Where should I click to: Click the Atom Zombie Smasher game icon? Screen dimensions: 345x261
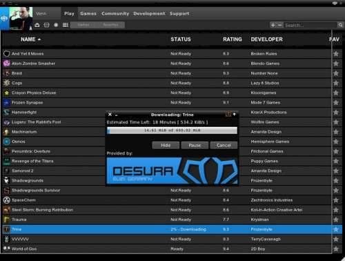[7, 64]
